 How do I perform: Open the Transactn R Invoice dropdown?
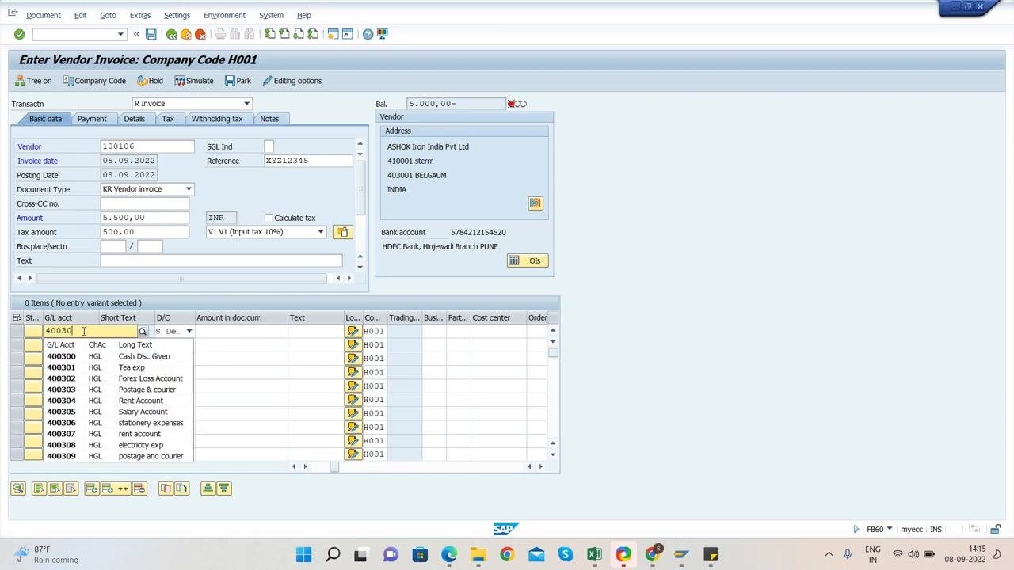tap(246, 104)
